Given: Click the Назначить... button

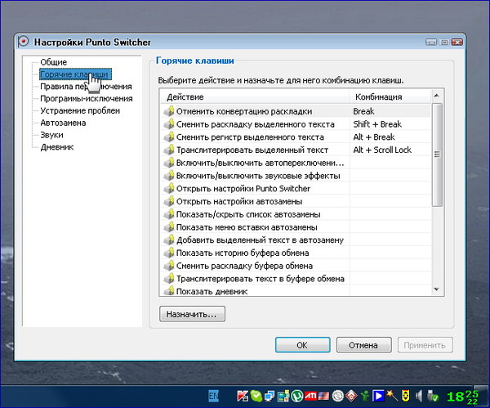Looking at the screenshot, I should 192,314.
